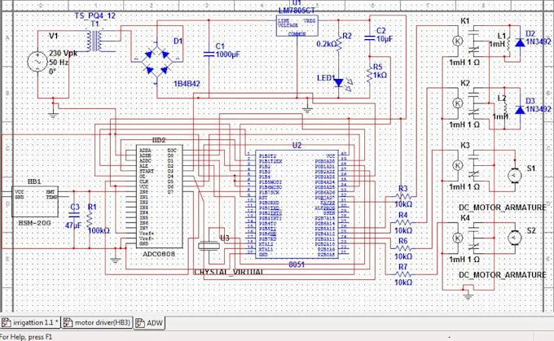
Task: Select the K2 relay coil symbol
Action: (x=458, y=103)
